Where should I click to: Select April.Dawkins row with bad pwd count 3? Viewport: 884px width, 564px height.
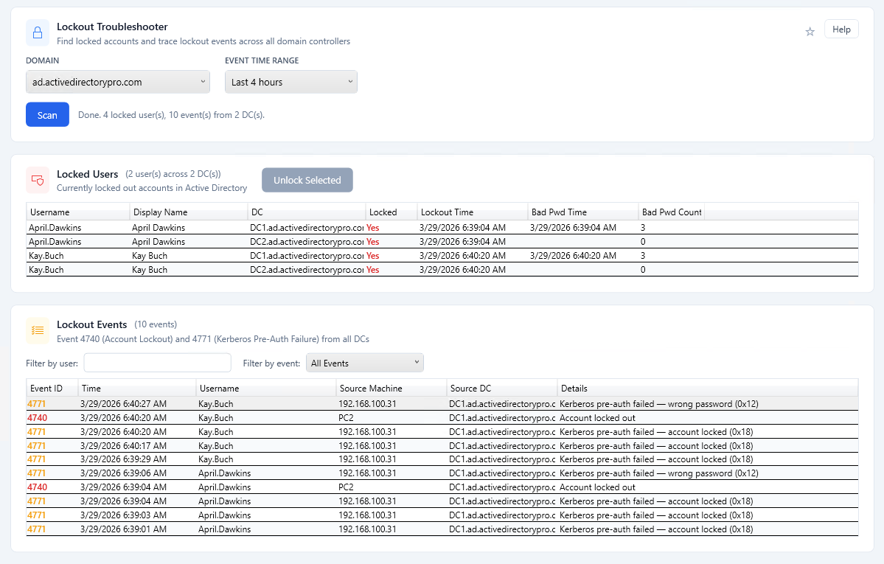442,227
